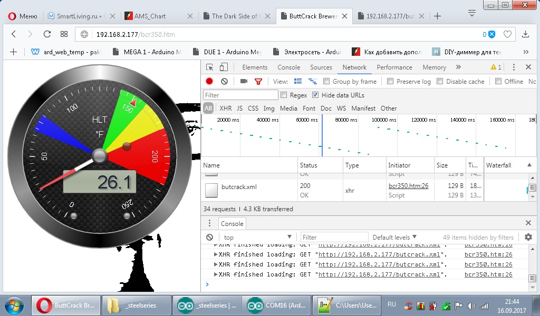Select the XHR filter type
This screenshot has height=316, width=540.
tap(225, 108)
